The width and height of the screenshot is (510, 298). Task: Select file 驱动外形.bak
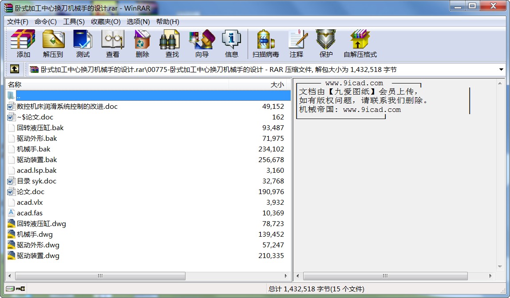click(x=37, y=139)
